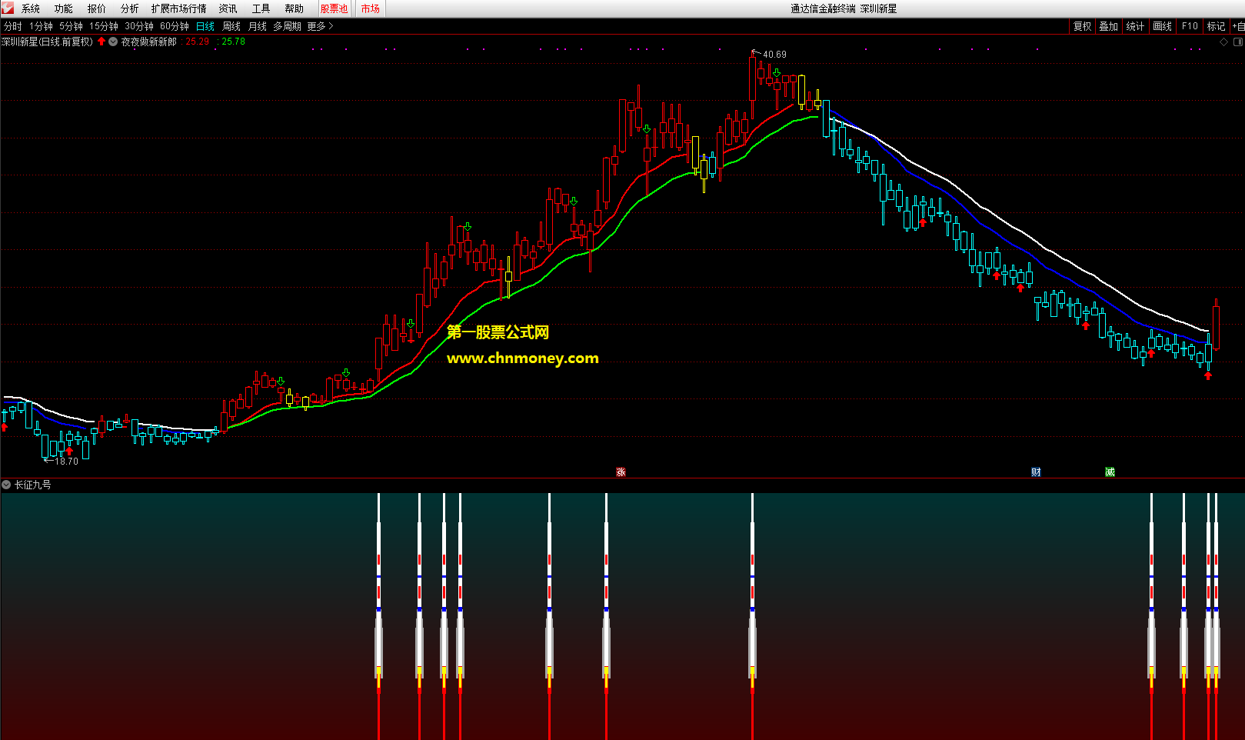The image size is (1245, 740).
Task: Click the 复权 toolbar button
Action: 1083,26
